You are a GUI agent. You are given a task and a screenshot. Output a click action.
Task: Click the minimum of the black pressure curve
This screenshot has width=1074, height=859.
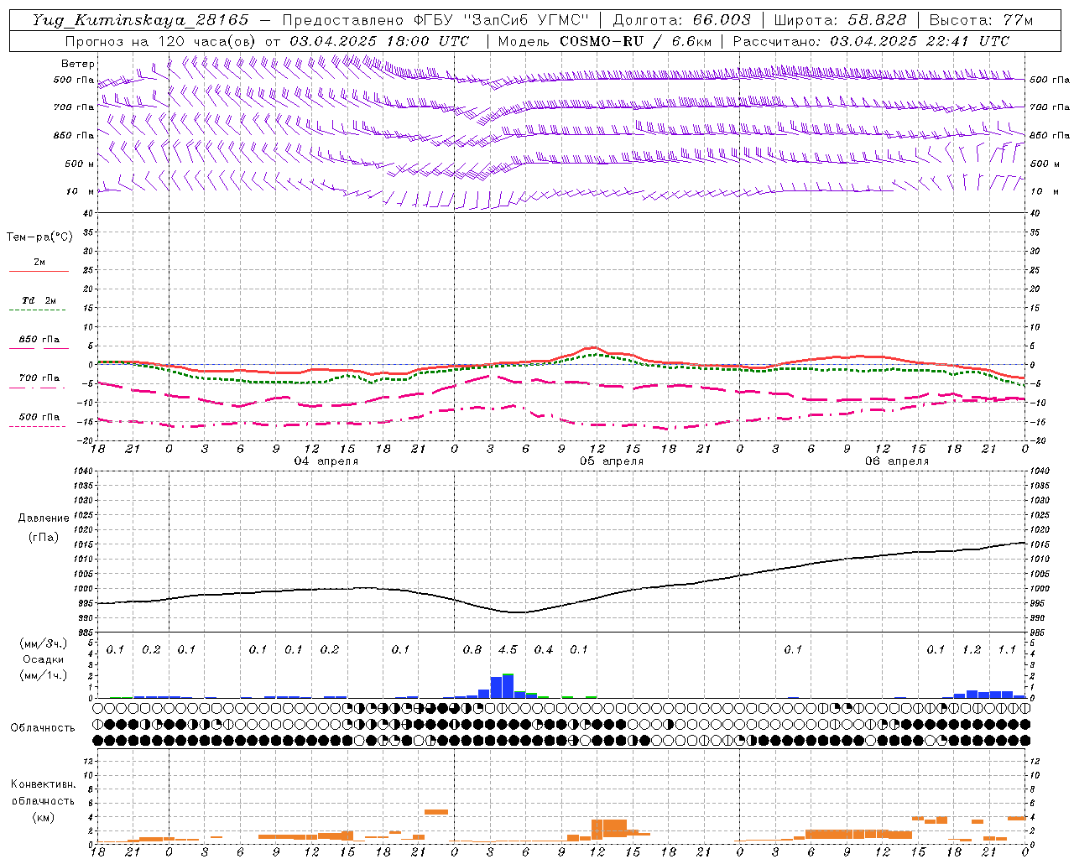click(x=519, y=612)
